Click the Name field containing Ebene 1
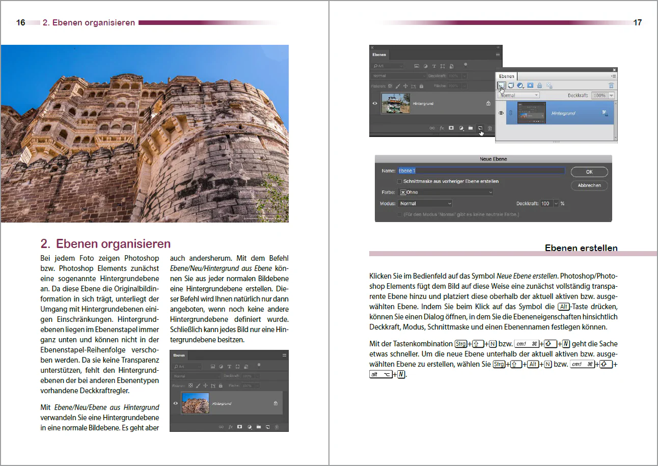The width and height of the screenshot is (658, 466). [481, 171]
